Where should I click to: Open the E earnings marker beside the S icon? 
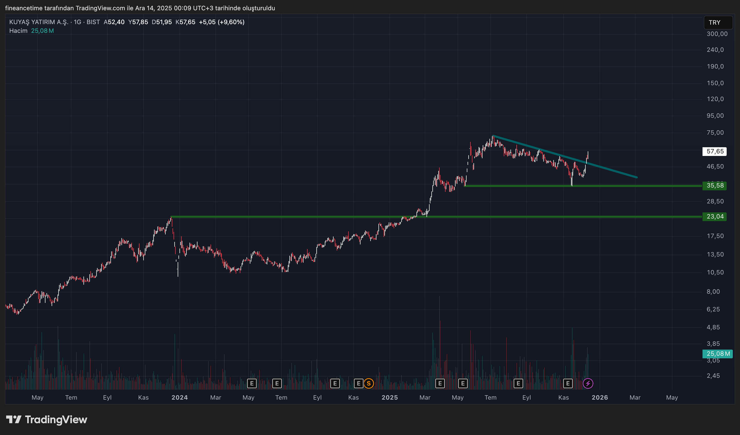[x=358, y=383]
